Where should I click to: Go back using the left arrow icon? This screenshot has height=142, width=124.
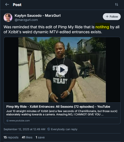[x=7, y=4]
